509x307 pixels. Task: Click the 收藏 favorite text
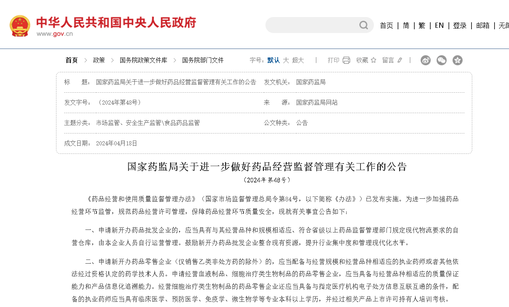pos(362,60)
